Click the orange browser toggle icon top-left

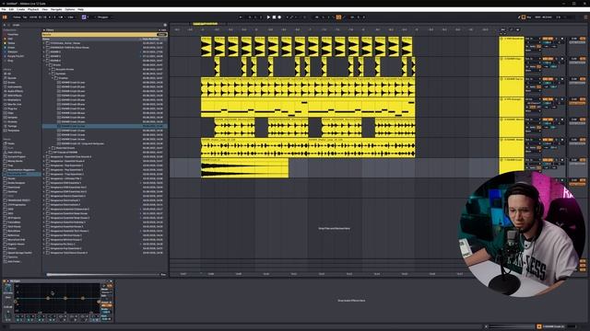(5, 17)
